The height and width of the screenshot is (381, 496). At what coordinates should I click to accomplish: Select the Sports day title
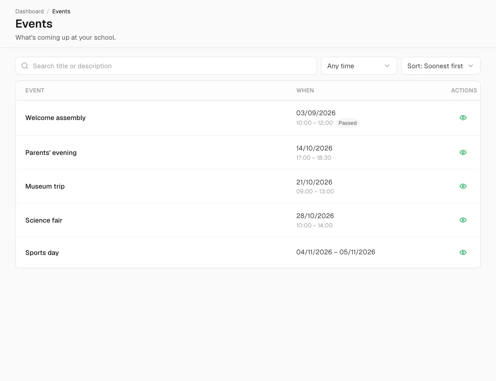42,253
